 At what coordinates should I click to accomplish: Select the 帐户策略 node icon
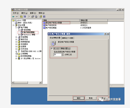(x=19, y=28)
